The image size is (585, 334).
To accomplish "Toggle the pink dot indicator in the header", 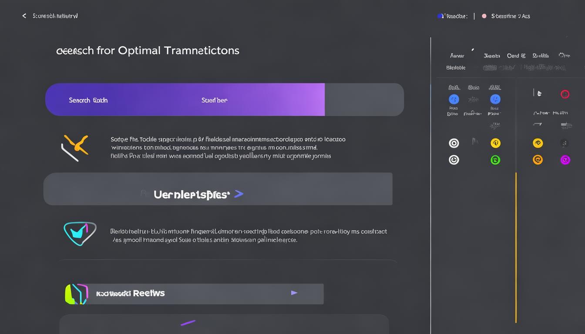I will (x=484, y=16).
